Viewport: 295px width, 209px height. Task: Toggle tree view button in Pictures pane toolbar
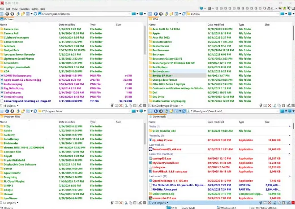(x=2, y=14)
